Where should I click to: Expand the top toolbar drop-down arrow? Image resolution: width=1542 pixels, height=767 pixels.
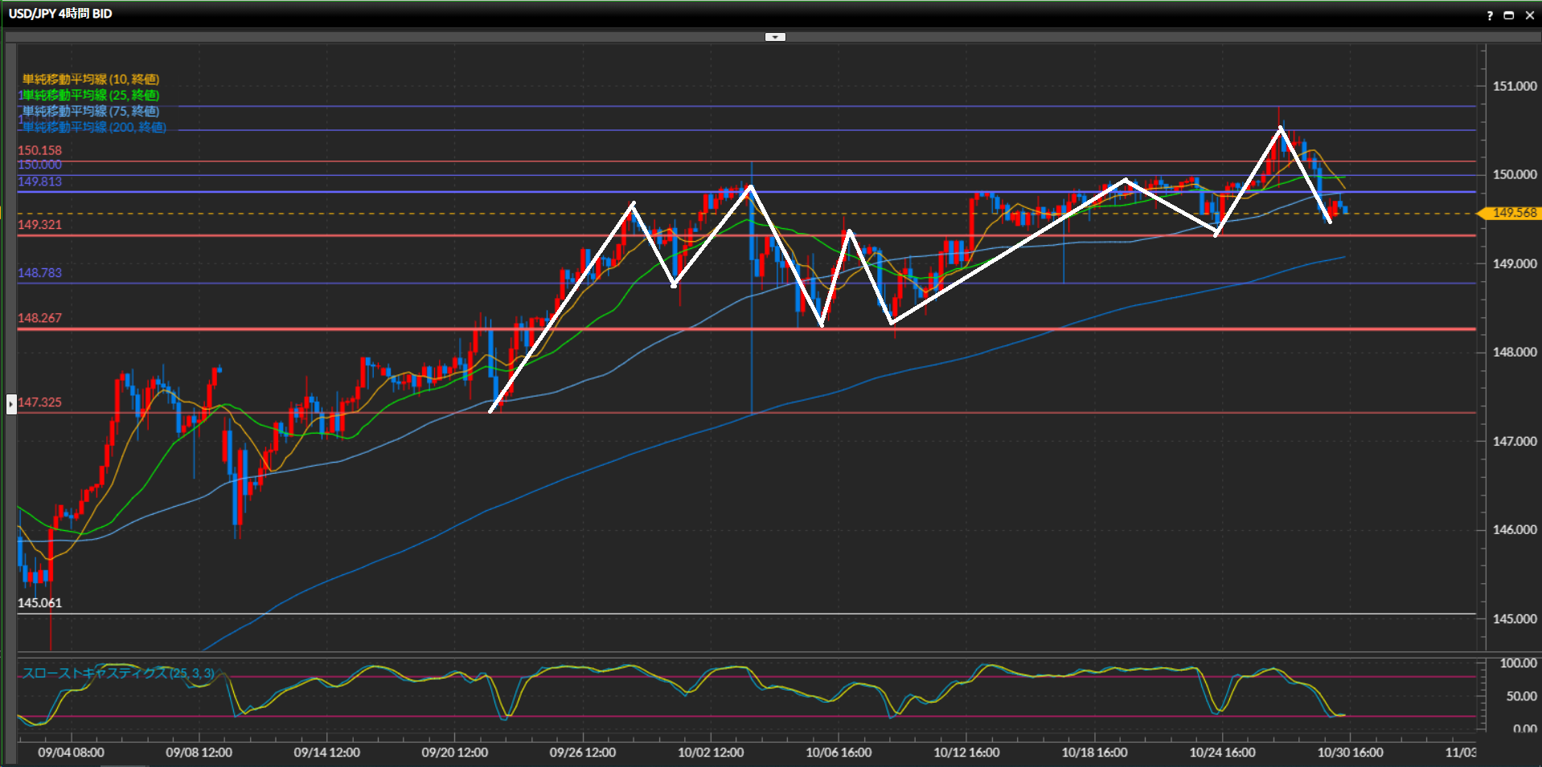[x=775, y=37]
